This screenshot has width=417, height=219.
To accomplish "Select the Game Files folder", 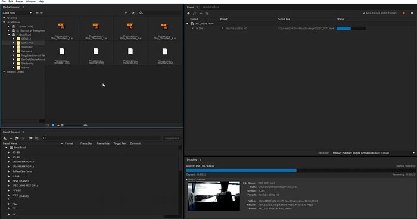I will pyautogui.click(x=27, y=43).
